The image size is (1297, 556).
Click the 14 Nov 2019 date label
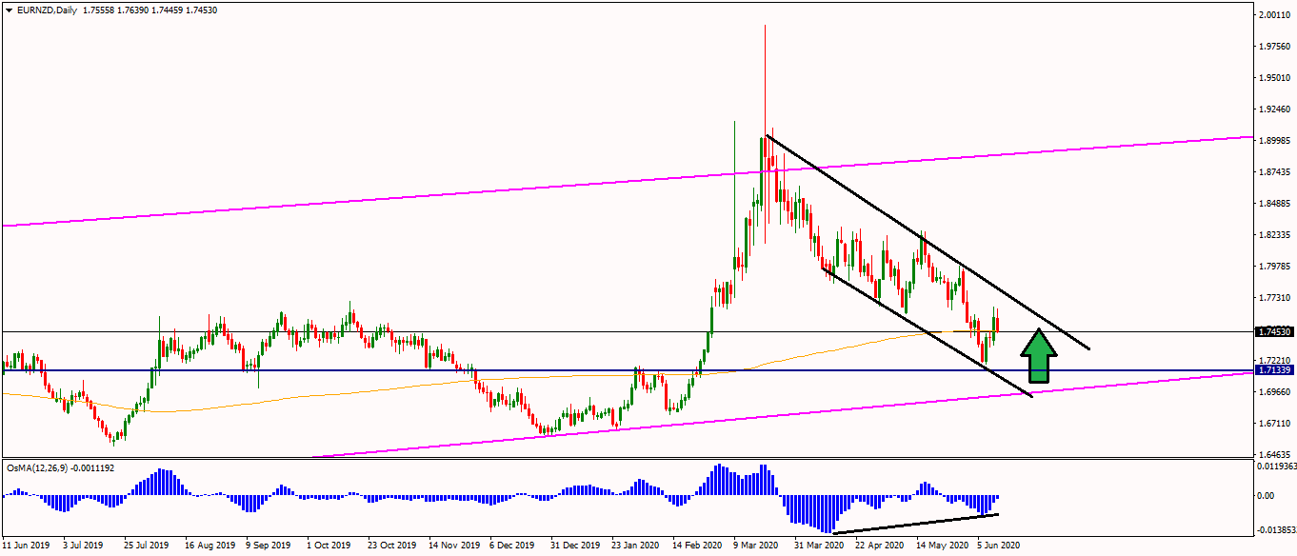(453, 546)
